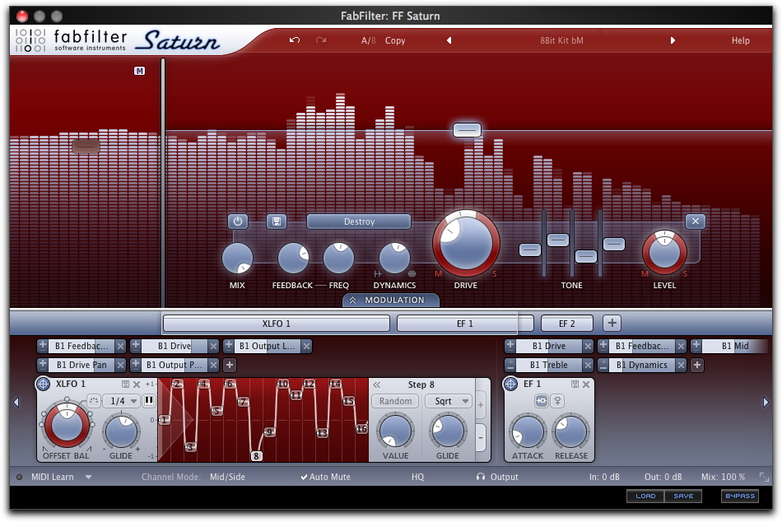The image size is (782, 522).
Task: Add a new modulation source with plus button
Action: tap(612, 323)
